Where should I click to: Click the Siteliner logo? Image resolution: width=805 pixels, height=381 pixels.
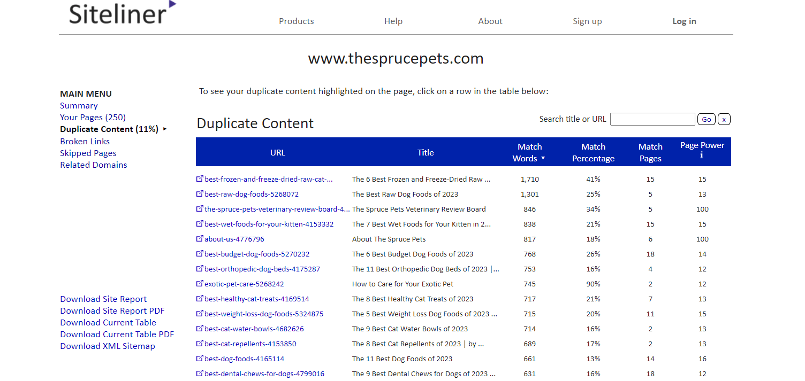123,13
